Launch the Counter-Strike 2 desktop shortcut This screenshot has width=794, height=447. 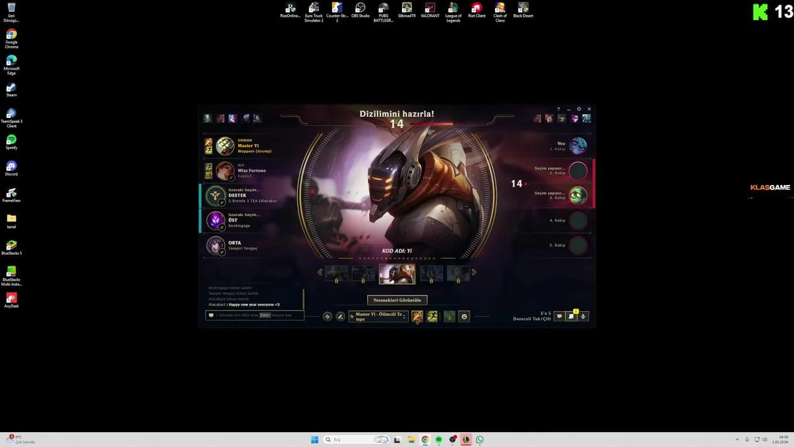pyautogui.click(x=337, y=12)
